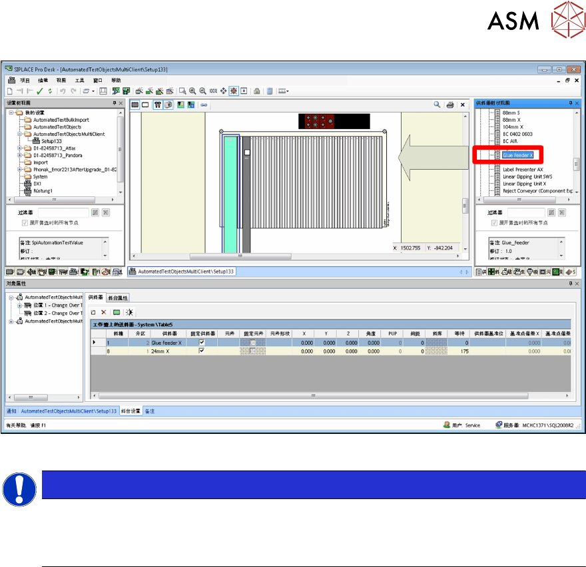The height and width of the screenshot is (567, 586).
Task: Select Label Presenter AX in feeder tree
Action: point(523,169)
